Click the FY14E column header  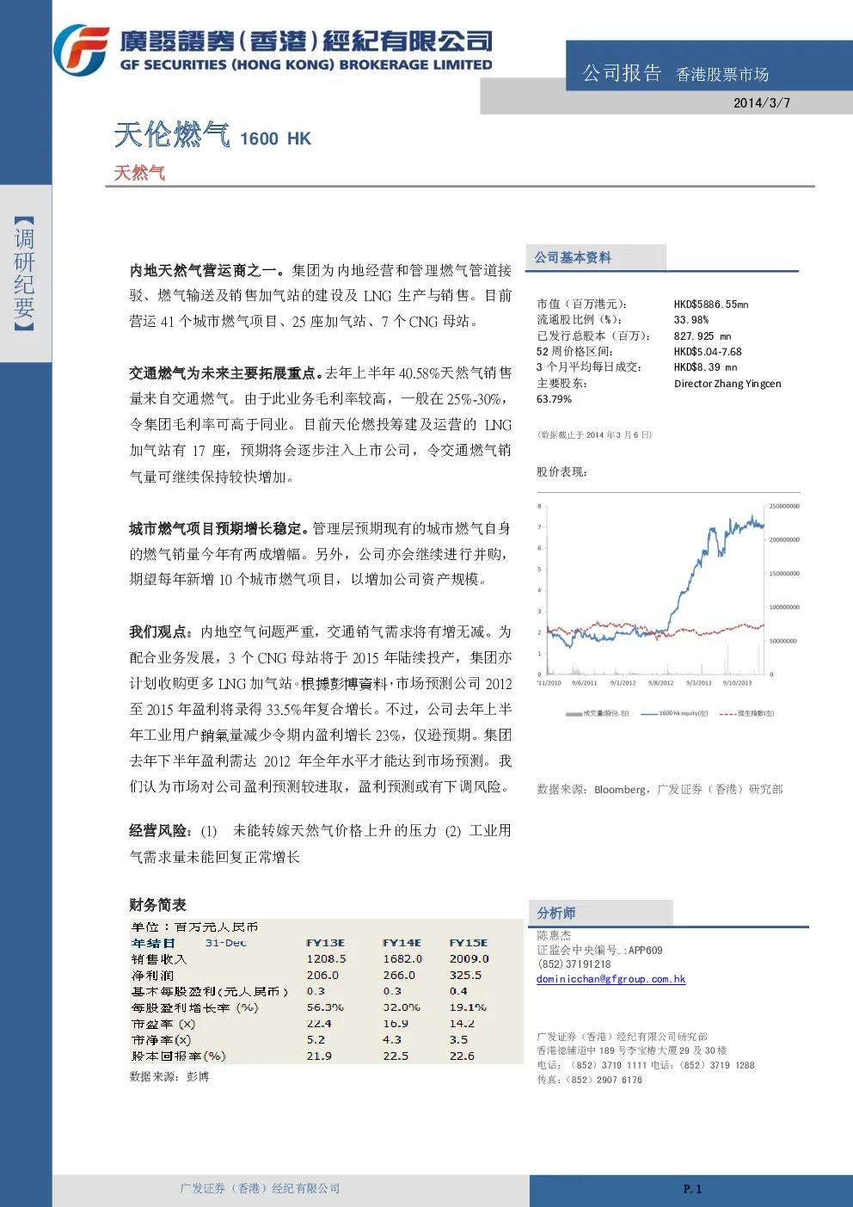pos(402,943)
